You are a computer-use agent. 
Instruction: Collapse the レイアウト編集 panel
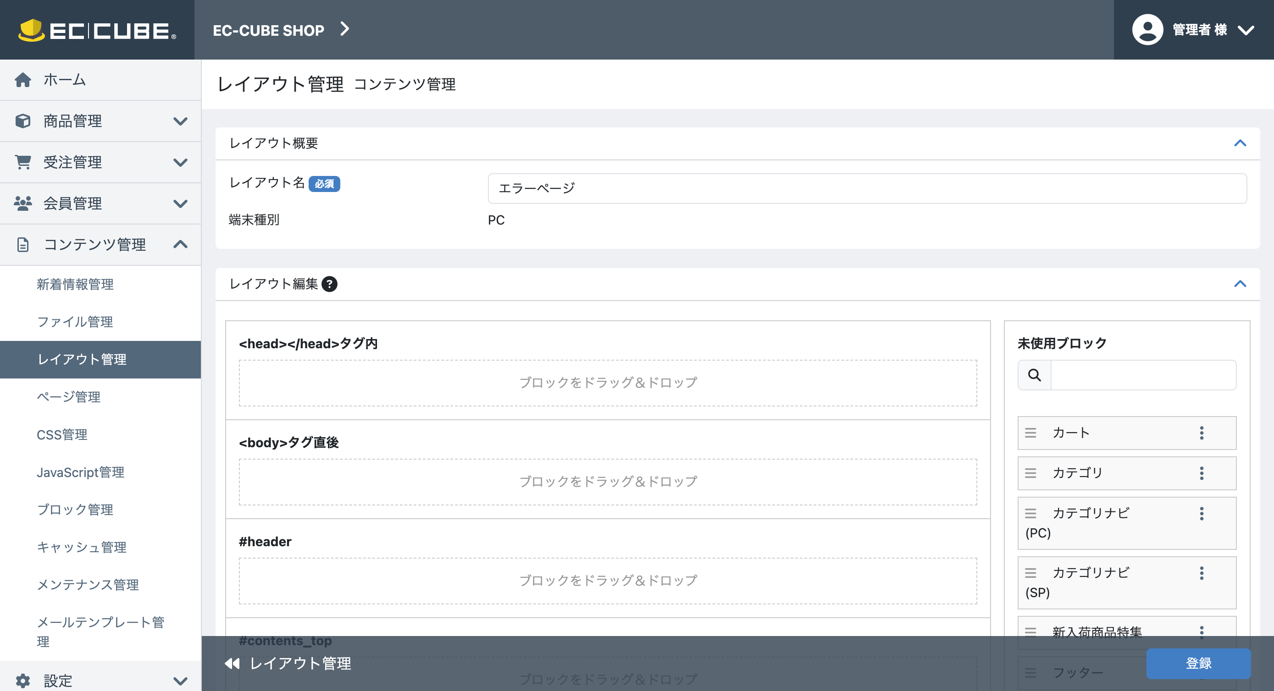tap(1240, 284)
